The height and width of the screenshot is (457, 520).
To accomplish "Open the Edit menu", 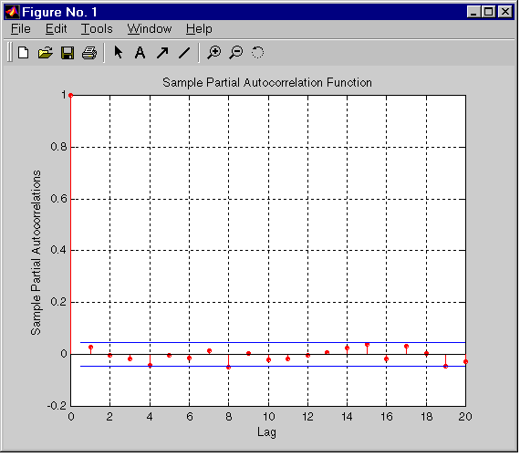I will 56,29.
